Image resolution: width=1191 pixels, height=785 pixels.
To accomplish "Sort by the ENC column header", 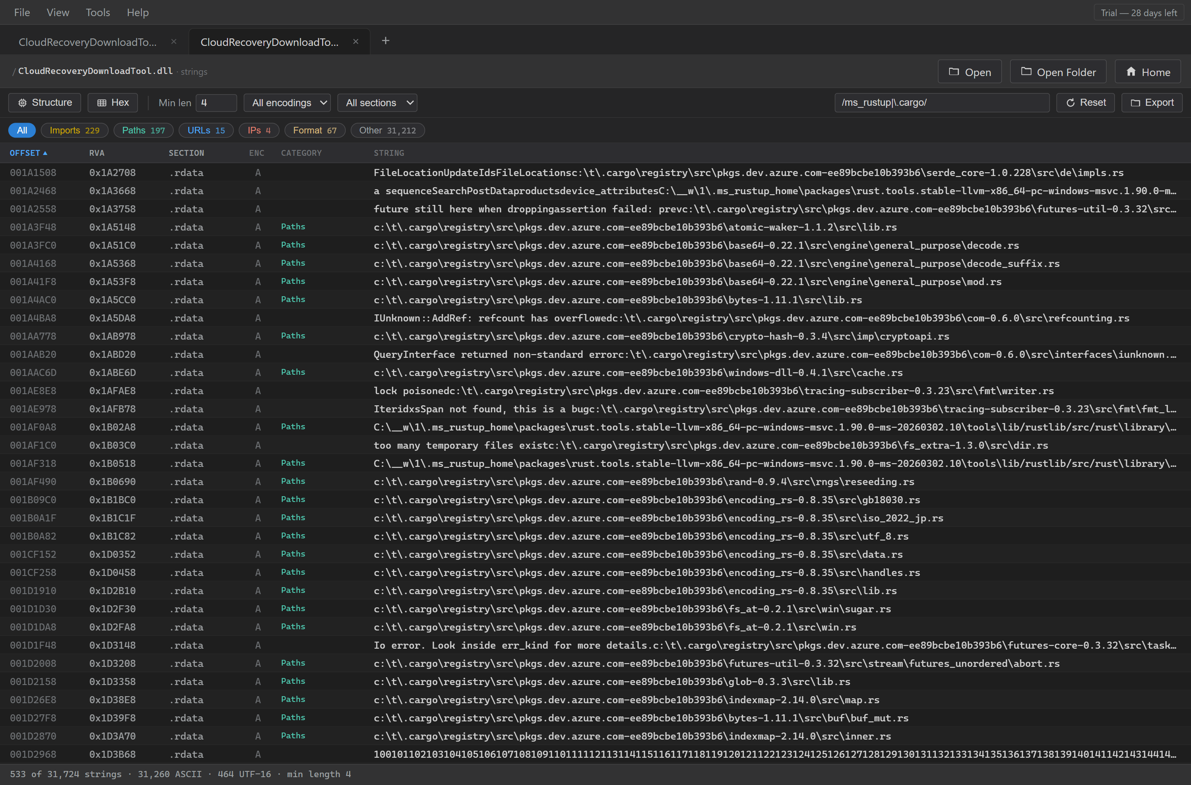I will [x=256, y=153].
